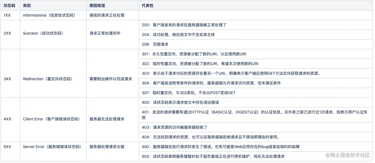Click the 代表性 column header
The image size is (375, 163).
click(256, 6)
